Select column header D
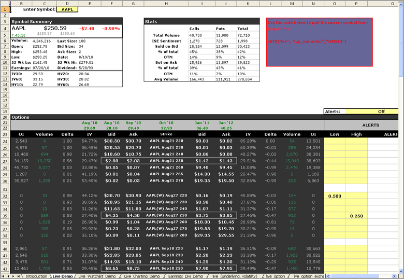 pos(67,4)
